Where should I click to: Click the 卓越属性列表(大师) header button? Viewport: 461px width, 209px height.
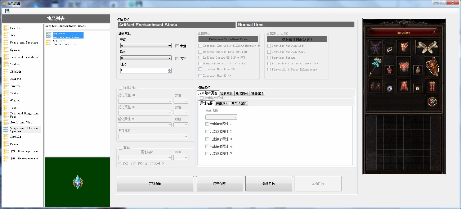click(x=297, y=39)
